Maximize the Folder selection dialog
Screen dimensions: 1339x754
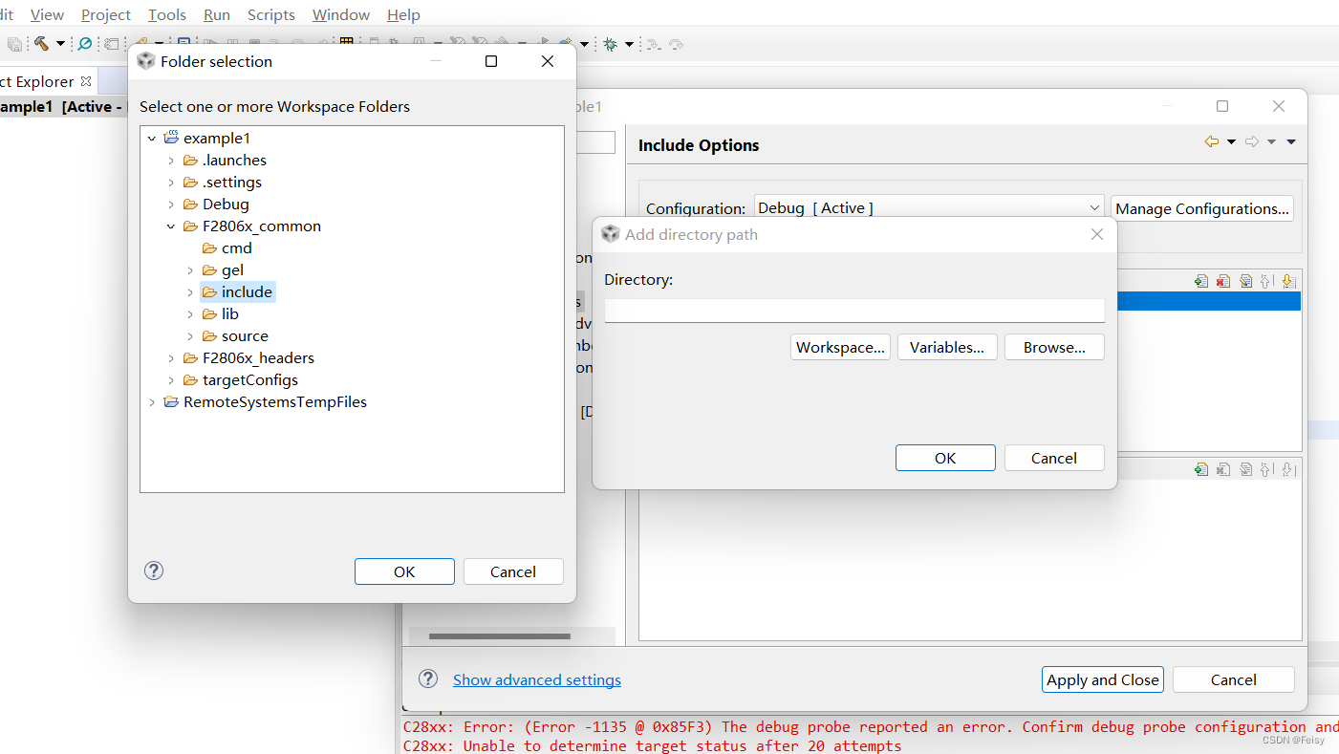coord(491,61)
